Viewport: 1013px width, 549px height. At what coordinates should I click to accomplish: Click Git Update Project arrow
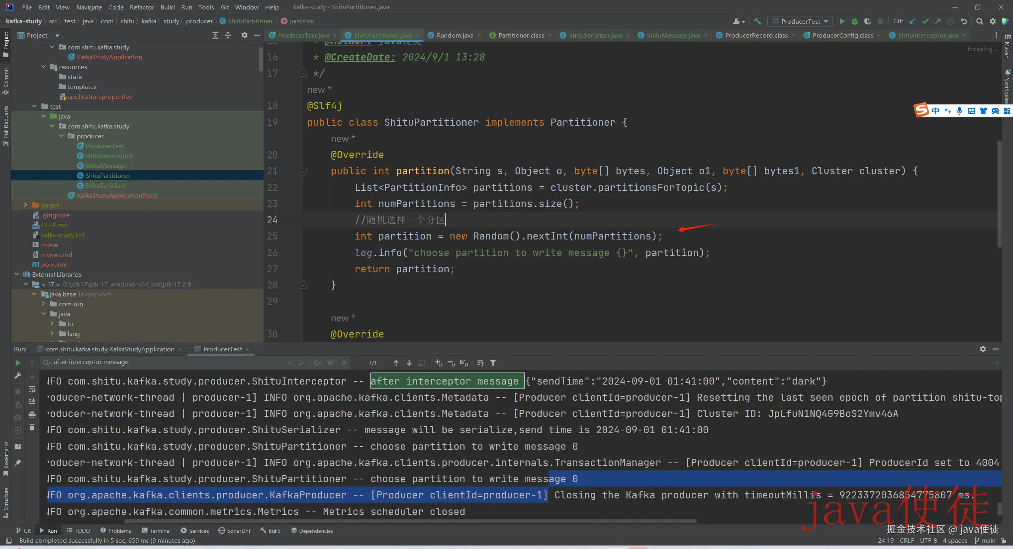(912, 21)
